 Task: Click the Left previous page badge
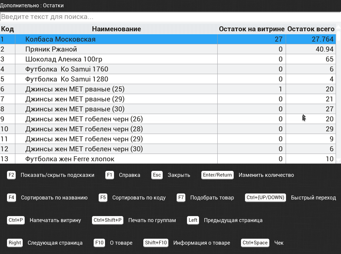[193, 220]
